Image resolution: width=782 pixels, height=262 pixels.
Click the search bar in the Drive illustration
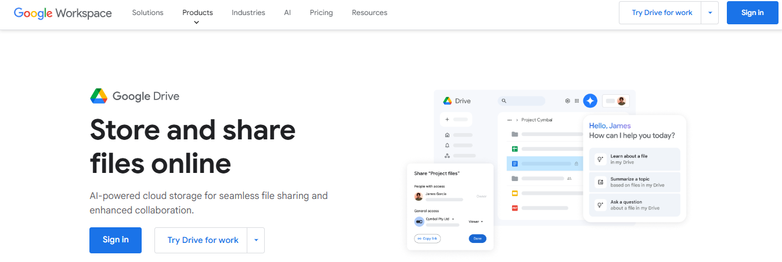click(x=521, y=101)
